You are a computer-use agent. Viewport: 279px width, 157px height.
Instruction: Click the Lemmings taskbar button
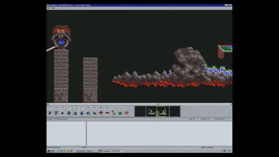point(110,151)
